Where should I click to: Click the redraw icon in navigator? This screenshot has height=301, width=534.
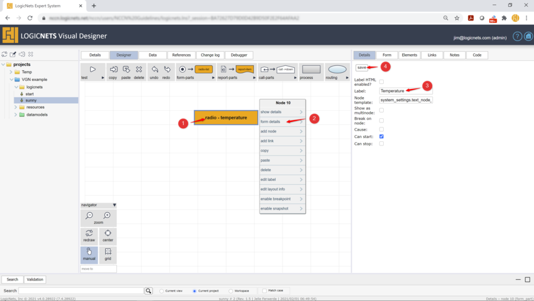(x=89, y=234)
